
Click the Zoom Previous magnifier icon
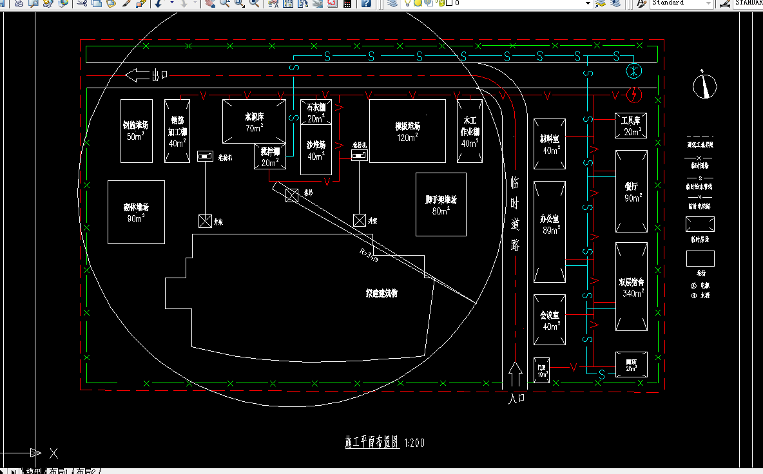point(254,3)
